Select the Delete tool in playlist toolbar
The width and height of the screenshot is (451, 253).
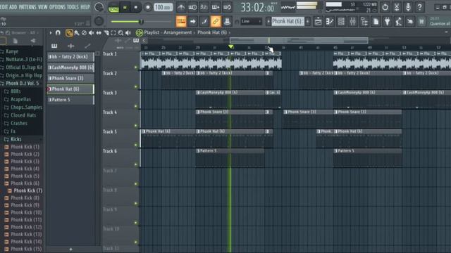point(84,33)
